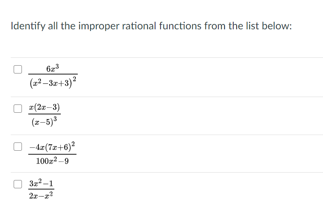Click the word 'improper' in the question
Screen dimensions: 323x211
pyautogui.click(x=99, y=26)
